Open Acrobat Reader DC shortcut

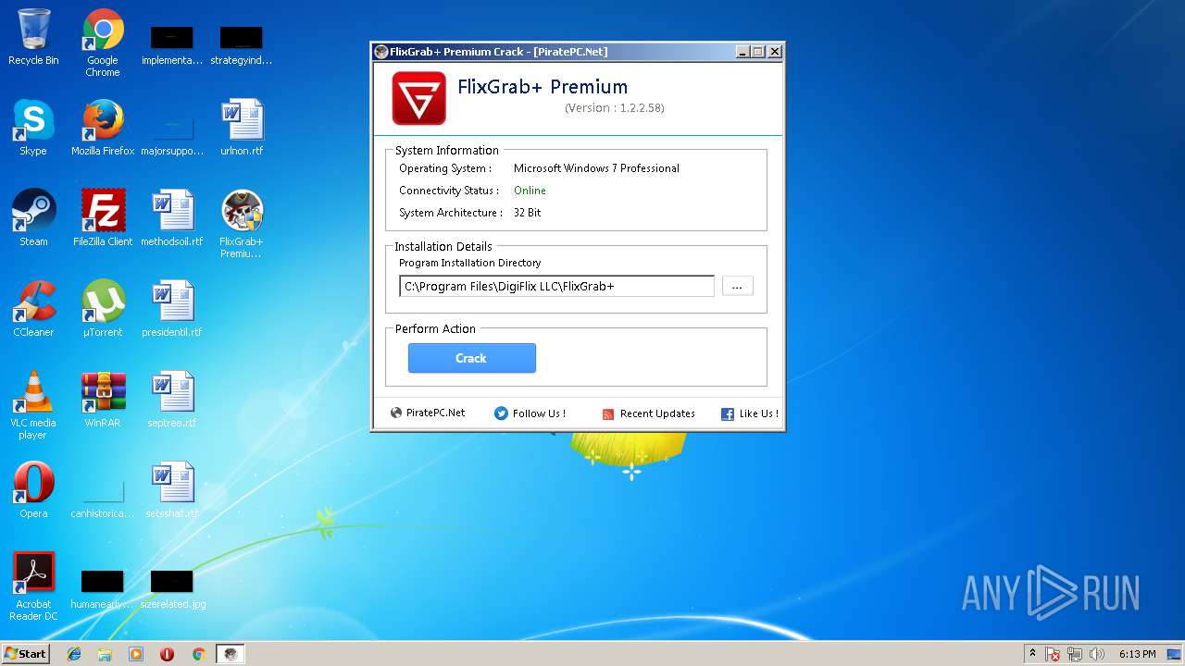coord(33,586)
